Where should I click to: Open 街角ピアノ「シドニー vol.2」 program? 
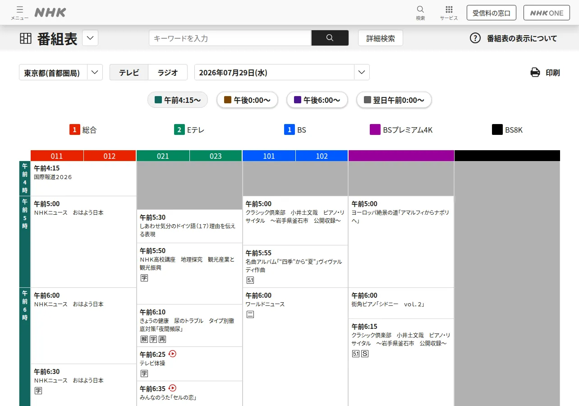(x=401, y=303)
